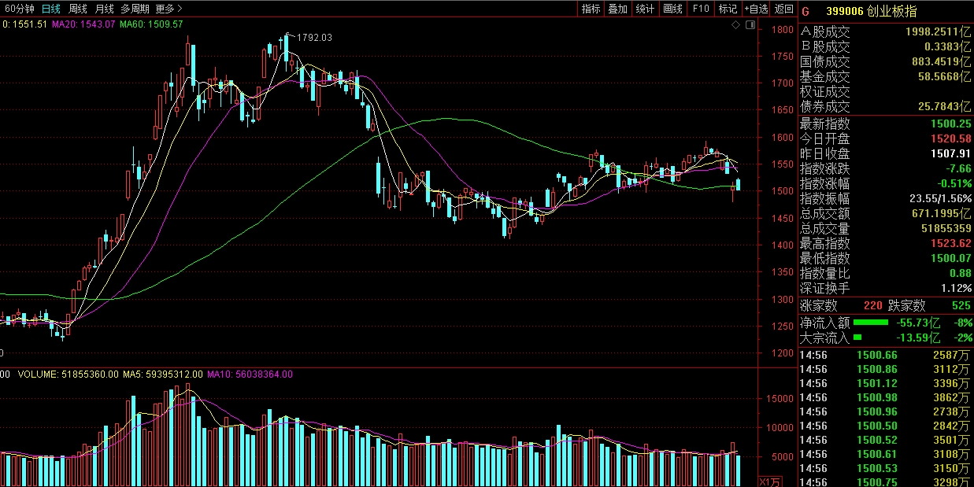The image size is (974, 487).
Task: Click the 大宗流入 green progress bar
Action: 858,338
